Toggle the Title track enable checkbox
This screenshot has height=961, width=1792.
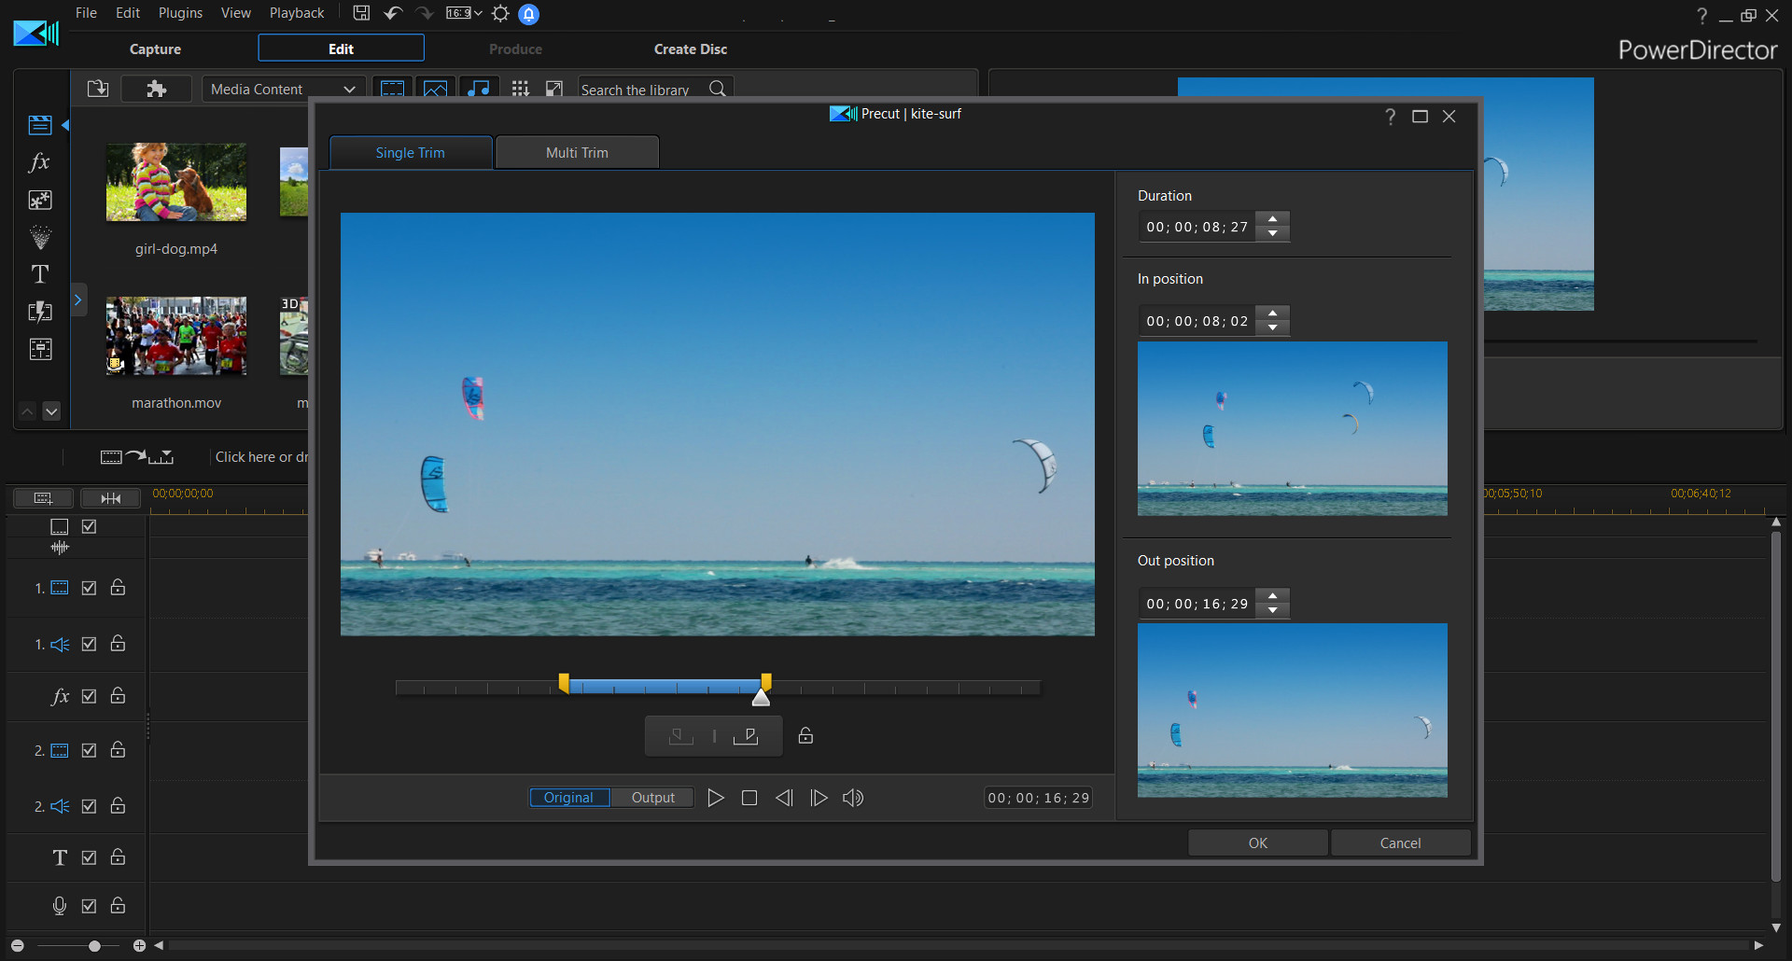(89, 857)
